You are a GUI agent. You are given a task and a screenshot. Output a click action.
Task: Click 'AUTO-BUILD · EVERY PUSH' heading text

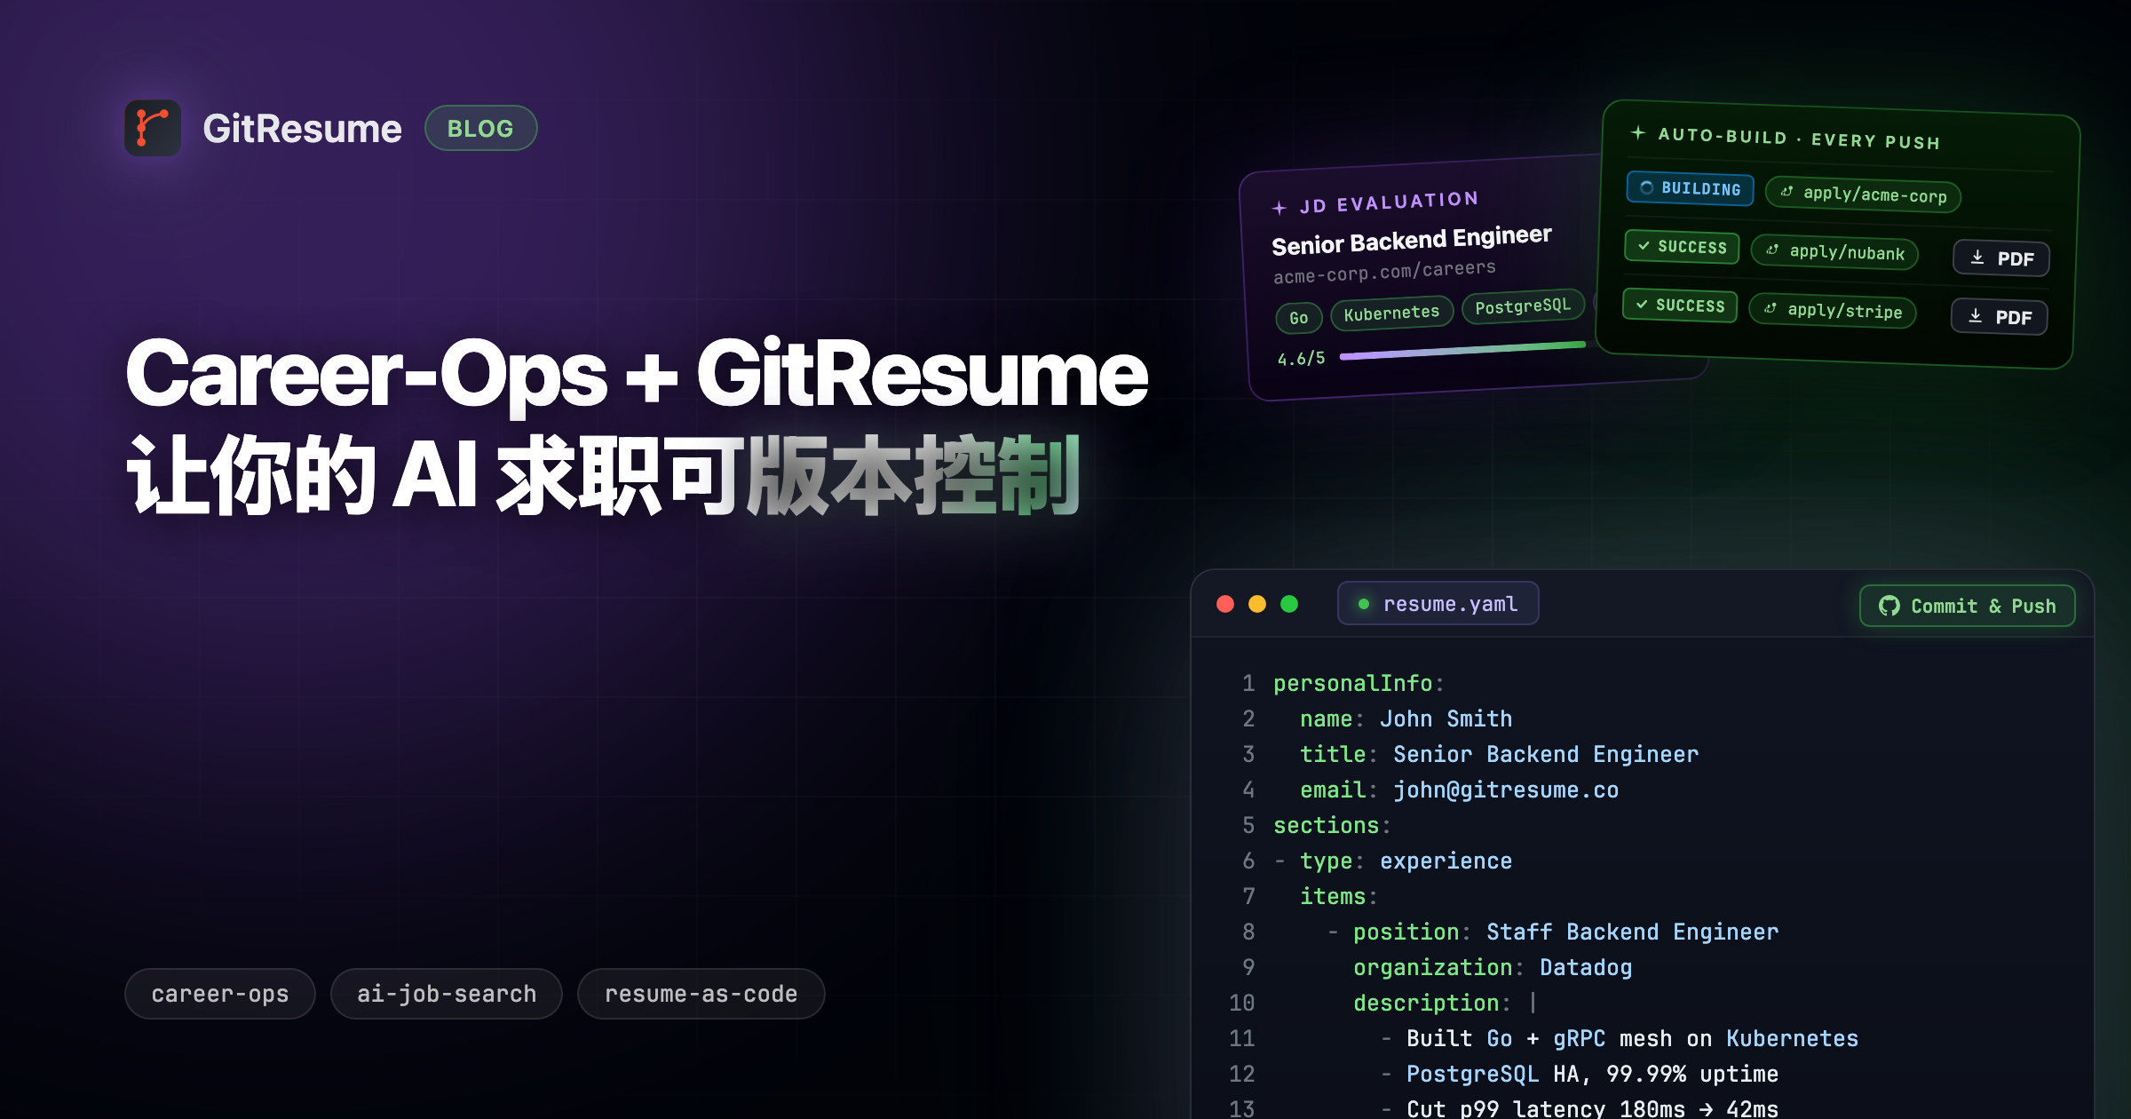[1799, 138]
